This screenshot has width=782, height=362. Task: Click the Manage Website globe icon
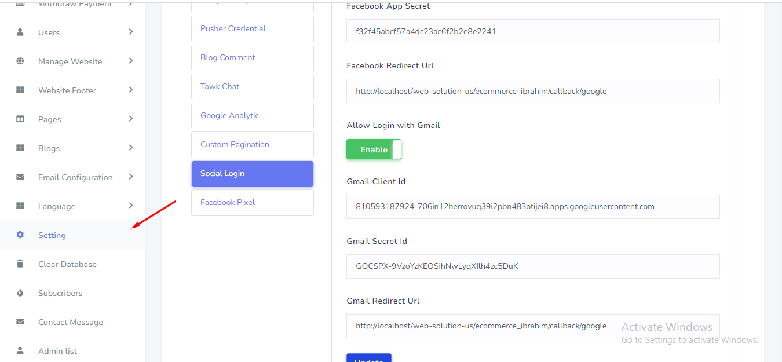coord(20,61)
